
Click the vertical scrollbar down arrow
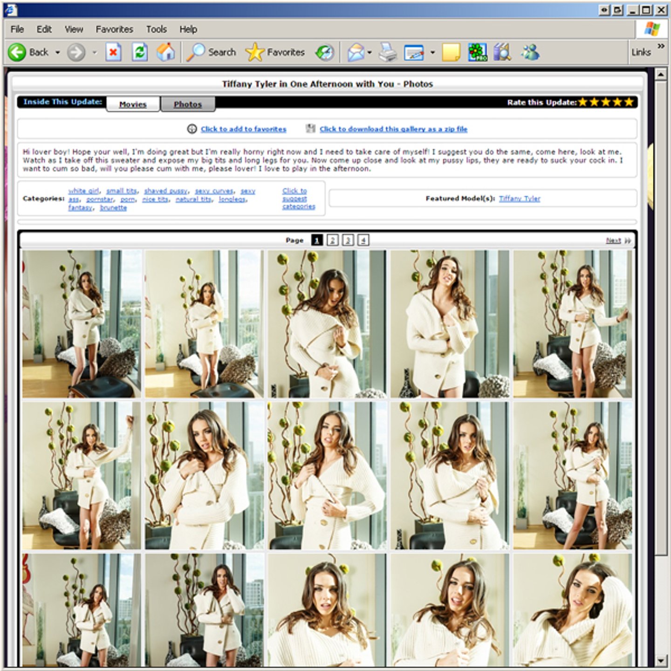coord(661,661)
